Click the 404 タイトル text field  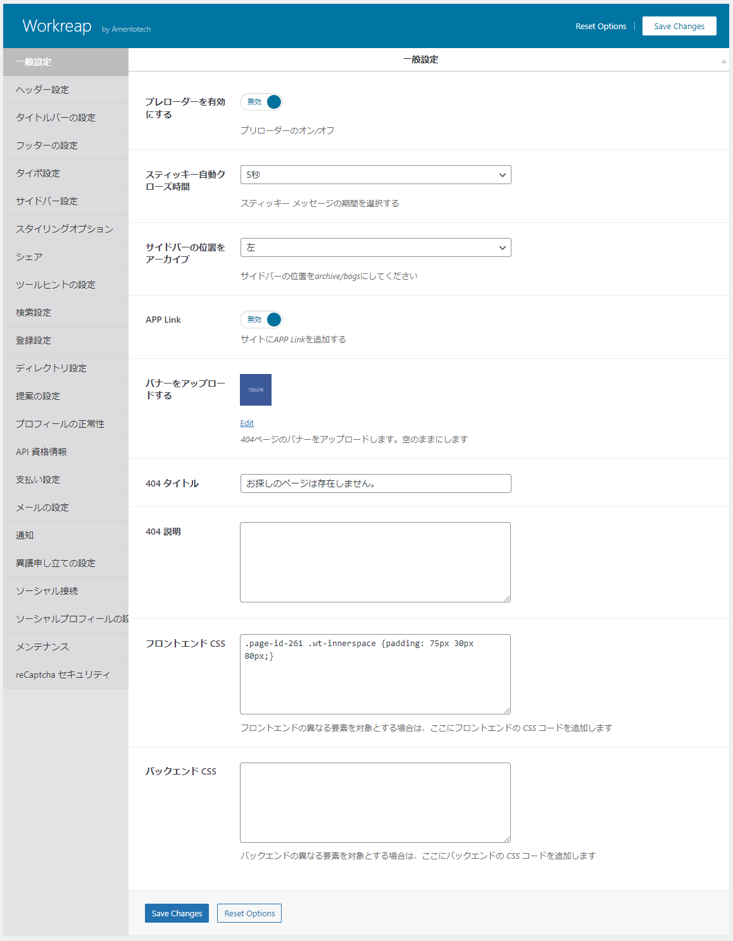[x=375, y=483]
